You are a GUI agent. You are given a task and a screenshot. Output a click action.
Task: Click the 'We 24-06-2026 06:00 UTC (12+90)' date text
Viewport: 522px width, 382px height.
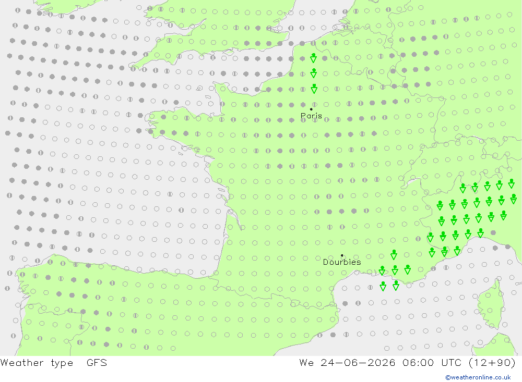408,363
